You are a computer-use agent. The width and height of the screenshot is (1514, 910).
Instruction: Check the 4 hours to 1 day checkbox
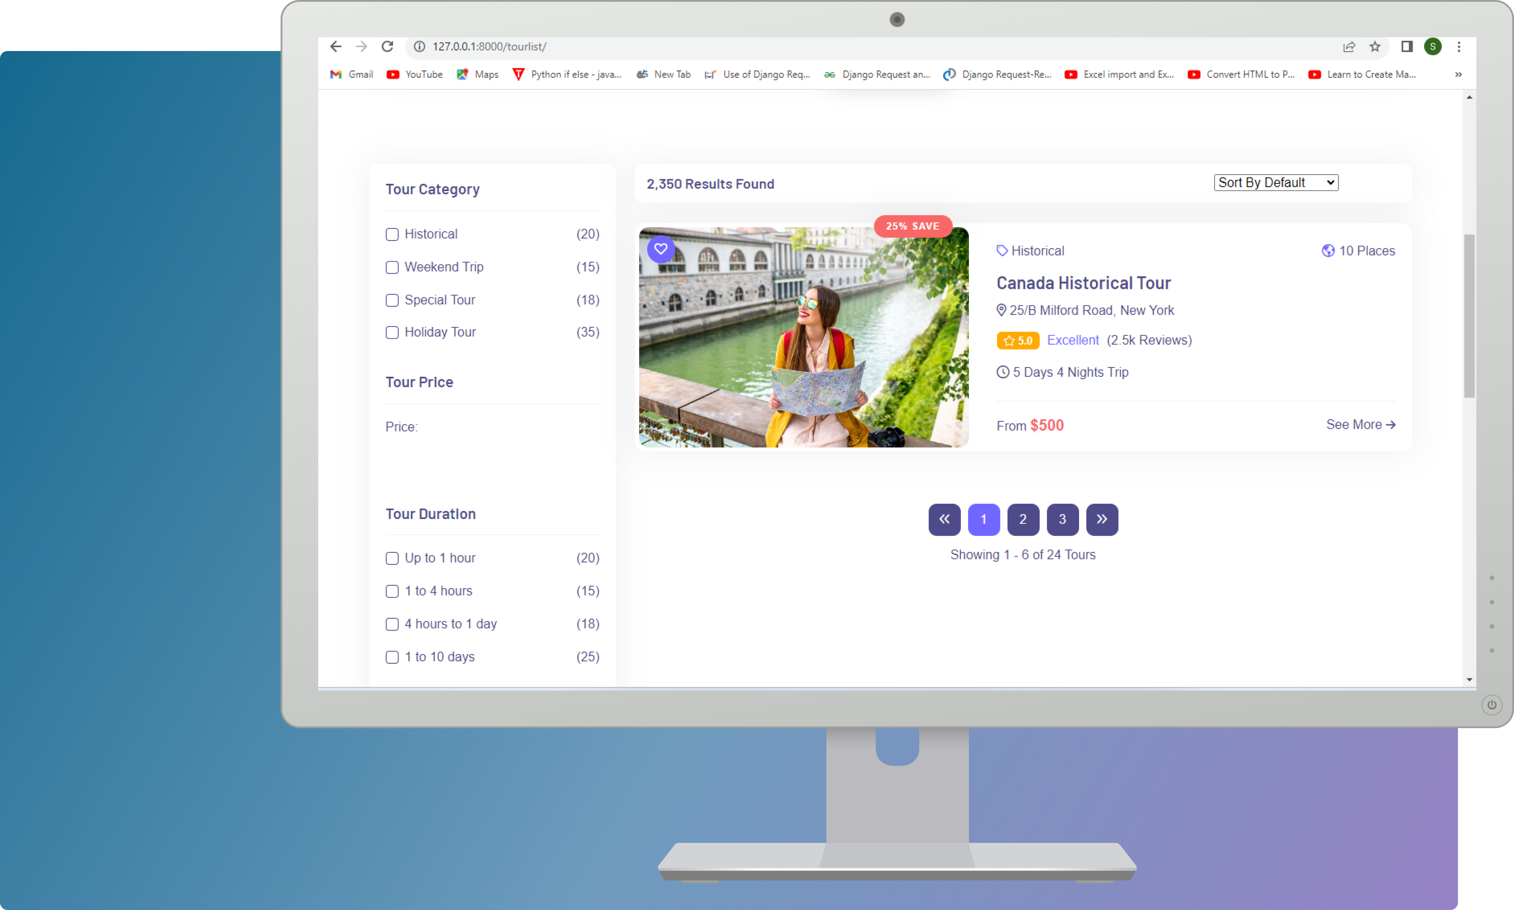coord(392,624)
